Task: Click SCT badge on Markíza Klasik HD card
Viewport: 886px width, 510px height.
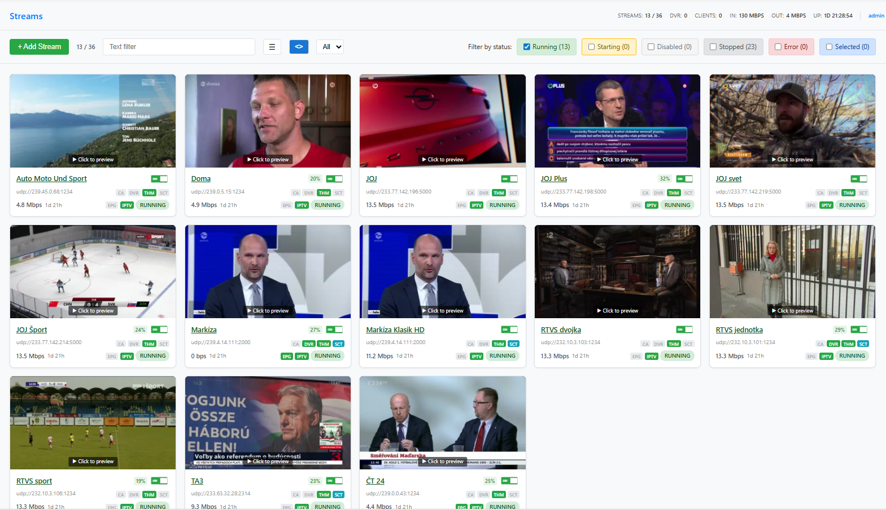Action: (x=513, y=344)
